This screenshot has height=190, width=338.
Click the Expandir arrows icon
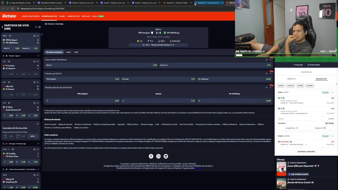pyautogui.click(x=295, y=65)
